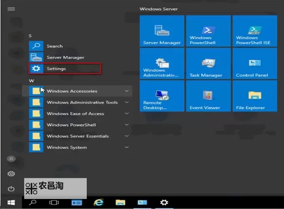This screenshot has height=209, width=284.
Task: Open the File Explorer tile
Action: [x=255, y=96]
